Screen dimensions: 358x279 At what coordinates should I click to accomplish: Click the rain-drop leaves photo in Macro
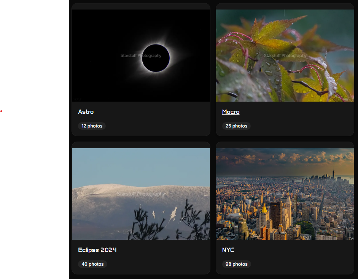click(285, 55)
